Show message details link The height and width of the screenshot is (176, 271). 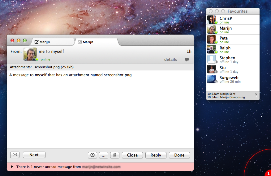[x=170, y=60]
